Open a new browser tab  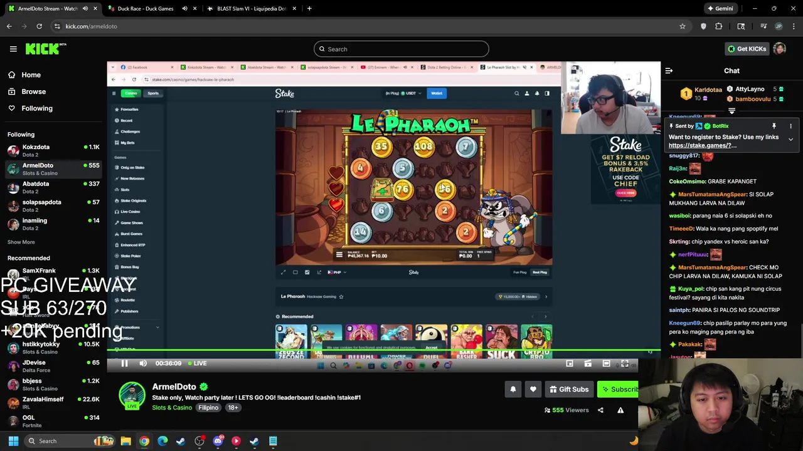[309, 9]
